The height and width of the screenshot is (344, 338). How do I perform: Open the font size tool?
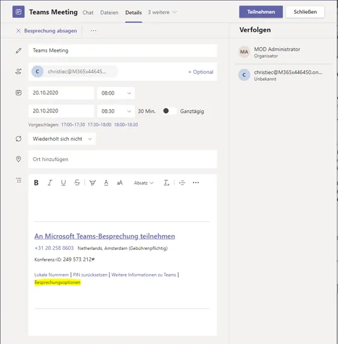pos(119,182)
